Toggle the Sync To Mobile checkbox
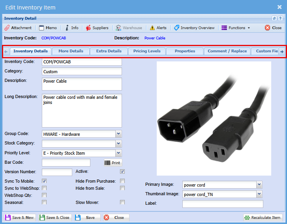The width and height of the screenshot is (287, 224). [44, 181]
